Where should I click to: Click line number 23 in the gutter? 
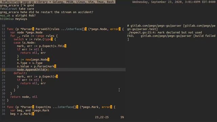[x=3, y=70]
